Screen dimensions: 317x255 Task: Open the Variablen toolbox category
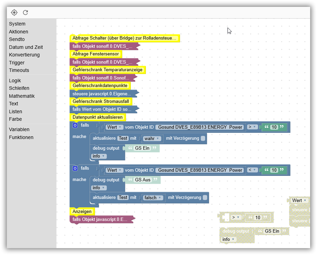[x=19, y=129]
